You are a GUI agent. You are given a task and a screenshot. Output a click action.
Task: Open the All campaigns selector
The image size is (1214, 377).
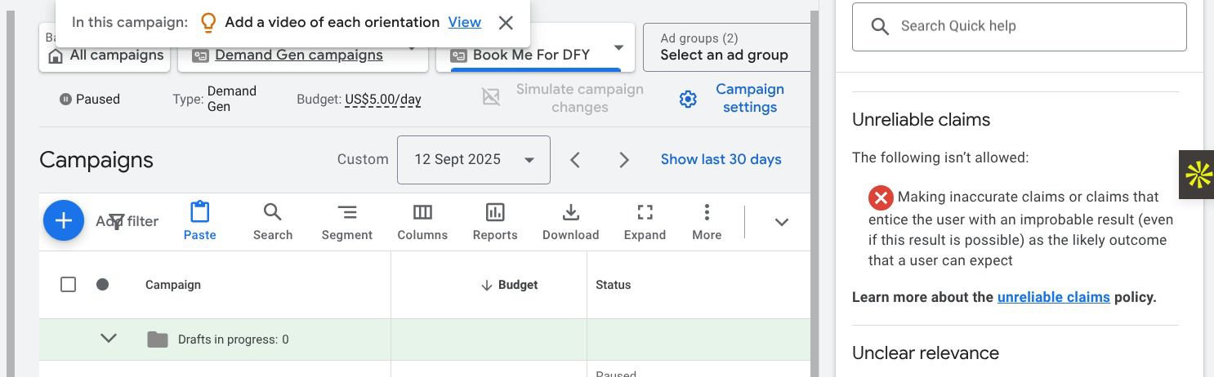(105, 55)
